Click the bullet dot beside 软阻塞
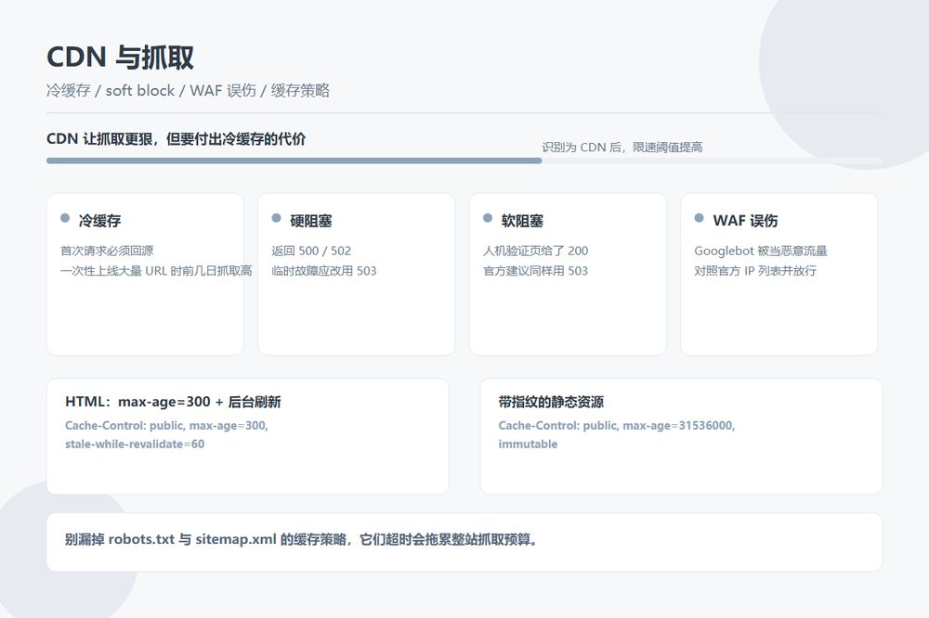 488,218
